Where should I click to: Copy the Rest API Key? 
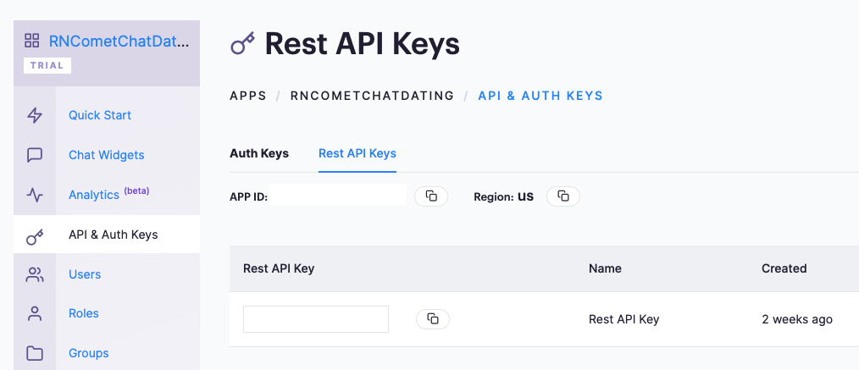pyautogui.click(x=433, y=319)
